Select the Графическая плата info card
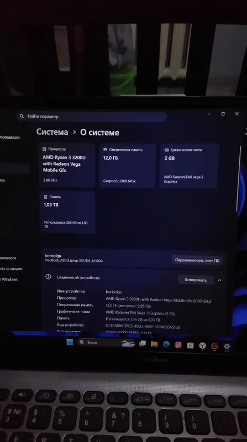The height and width of the screenshot is (442, 247). [x=189, y=166]
